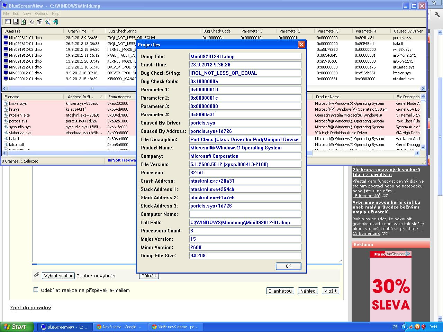
Task: Click the 'Vybrat soubor' button
Action: coord(58,276)
